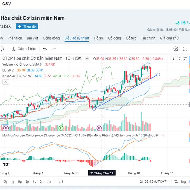Maximize the price chart pane
Viewport: 190px width, 190px height.
186,59
